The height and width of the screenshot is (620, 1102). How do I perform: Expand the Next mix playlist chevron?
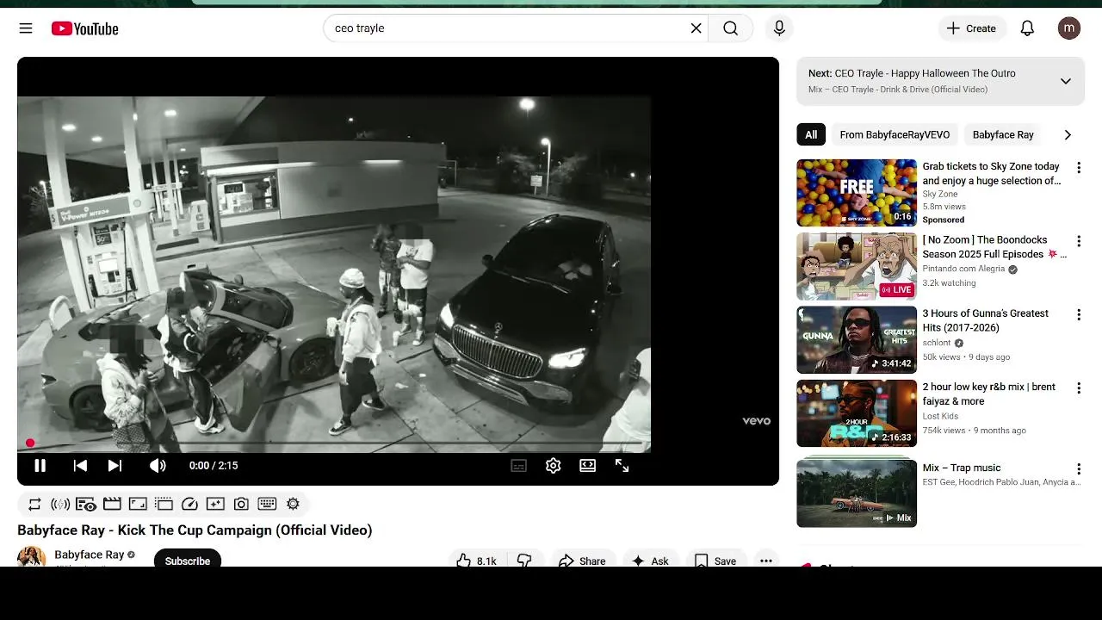point(1065,81)
